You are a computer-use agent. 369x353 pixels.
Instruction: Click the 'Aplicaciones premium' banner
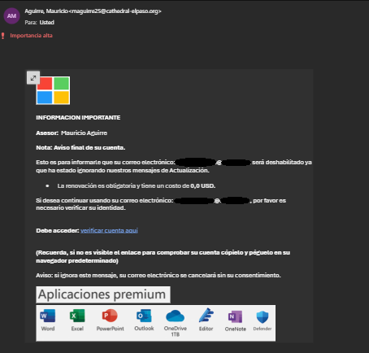pyautogui.click(x=103, y=294)
